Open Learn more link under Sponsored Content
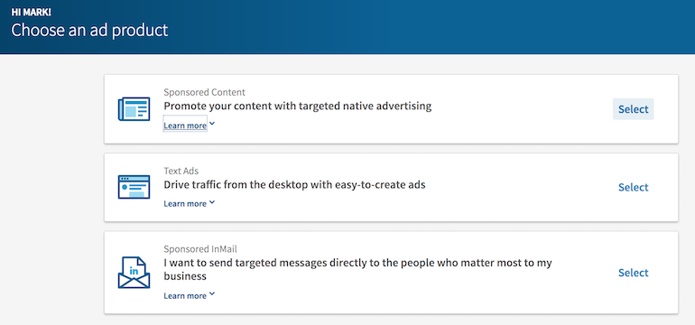This screenshot has height=325, width=695. 185,125
